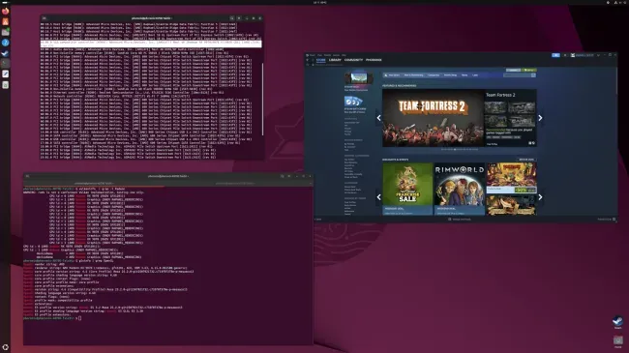
Task: Open the Home desktop folder icon
Action: [617, 341]
